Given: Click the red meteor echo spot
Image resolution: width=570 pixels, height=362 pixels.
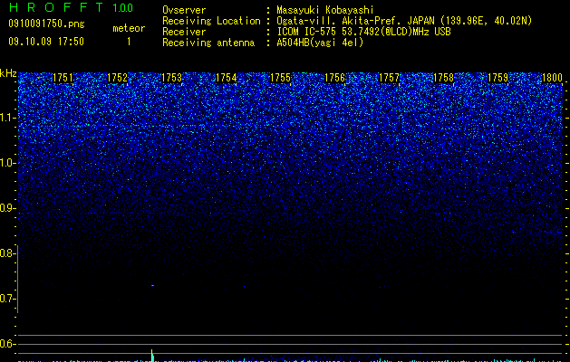Looking at the screenshot, I should [152, 285].
